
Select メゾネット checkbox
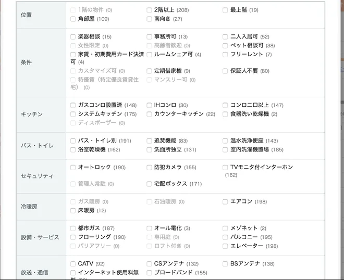click(x=225, y=228)
